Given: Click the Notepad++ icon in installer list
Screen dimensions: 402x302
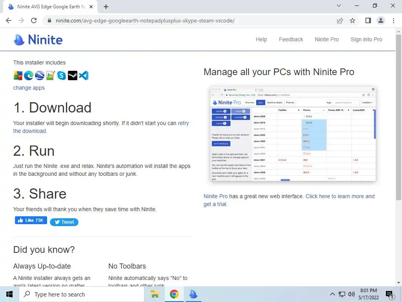Looking at the screenshot, I should [x=51, y=75].
